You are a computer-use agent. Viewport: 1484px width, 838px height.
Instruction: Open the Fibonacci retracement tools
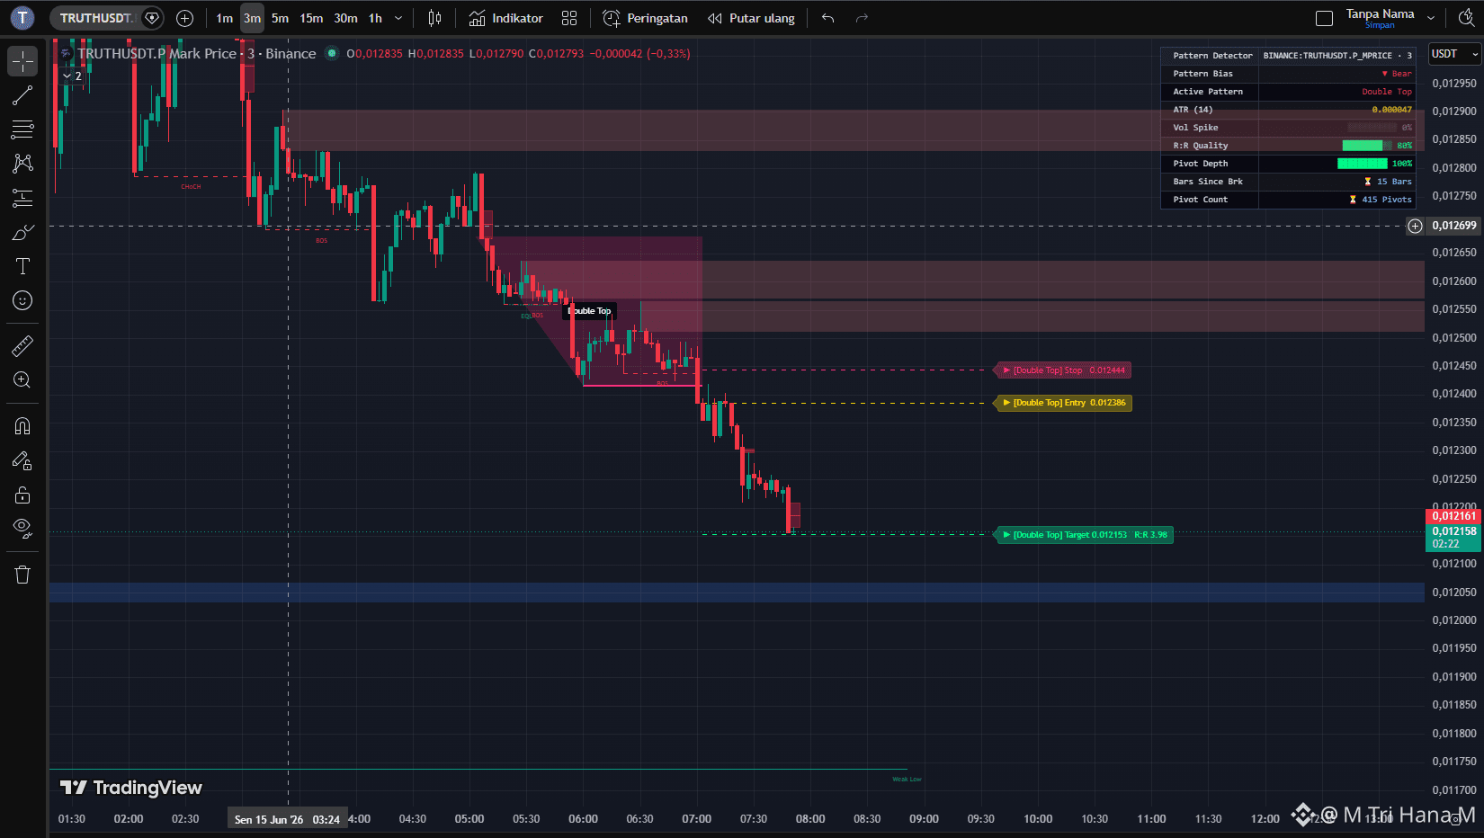22,129
